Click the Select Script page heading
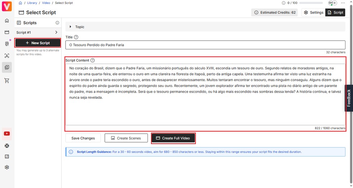 point(41,13)
